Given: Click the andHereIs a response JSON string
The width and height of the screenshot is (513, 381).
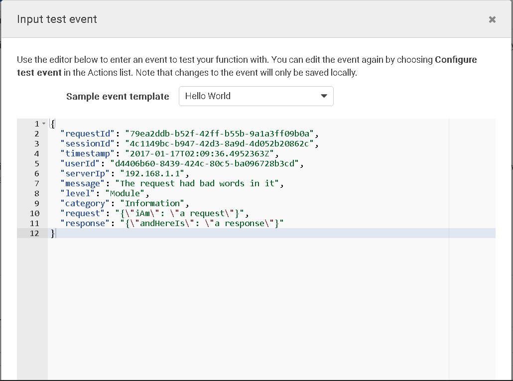Looking at the screenshot, I should (202, 223).
